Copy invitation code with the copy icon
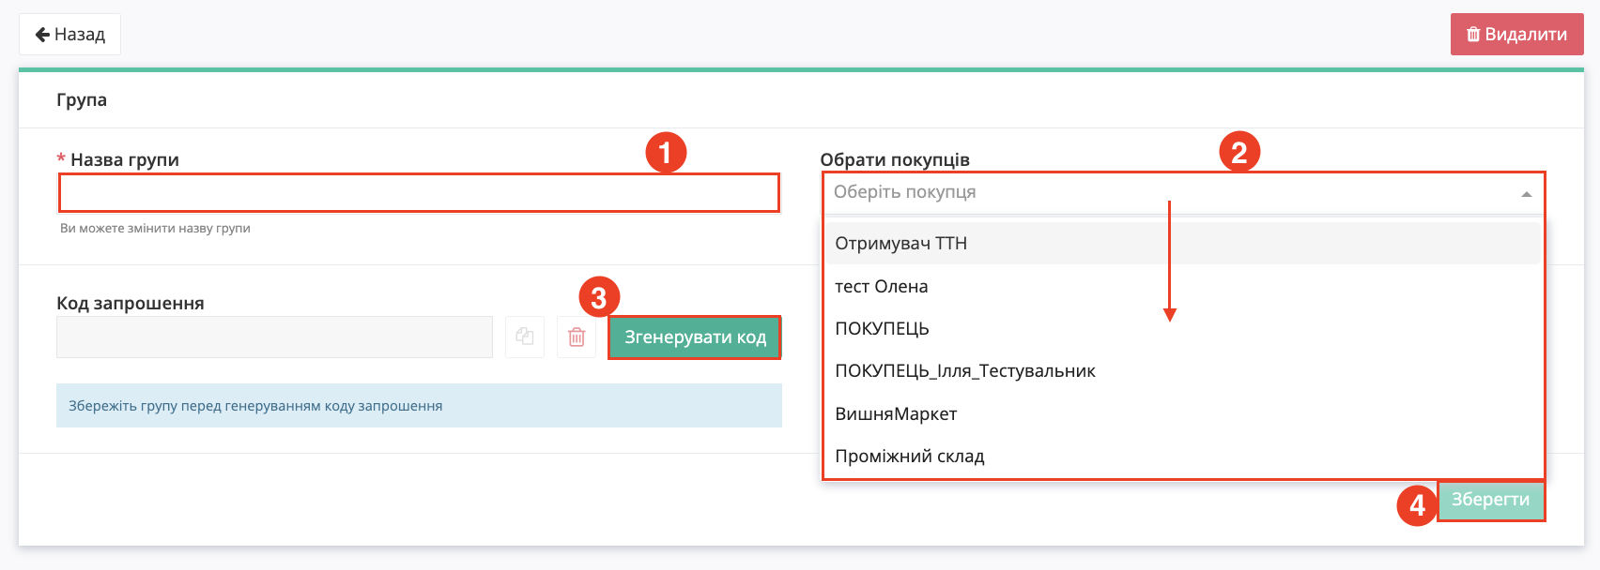The width and height of the screenshot is (1600, 570). 525,337
